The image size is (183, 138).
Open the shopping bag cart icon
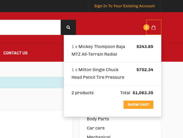153,27
